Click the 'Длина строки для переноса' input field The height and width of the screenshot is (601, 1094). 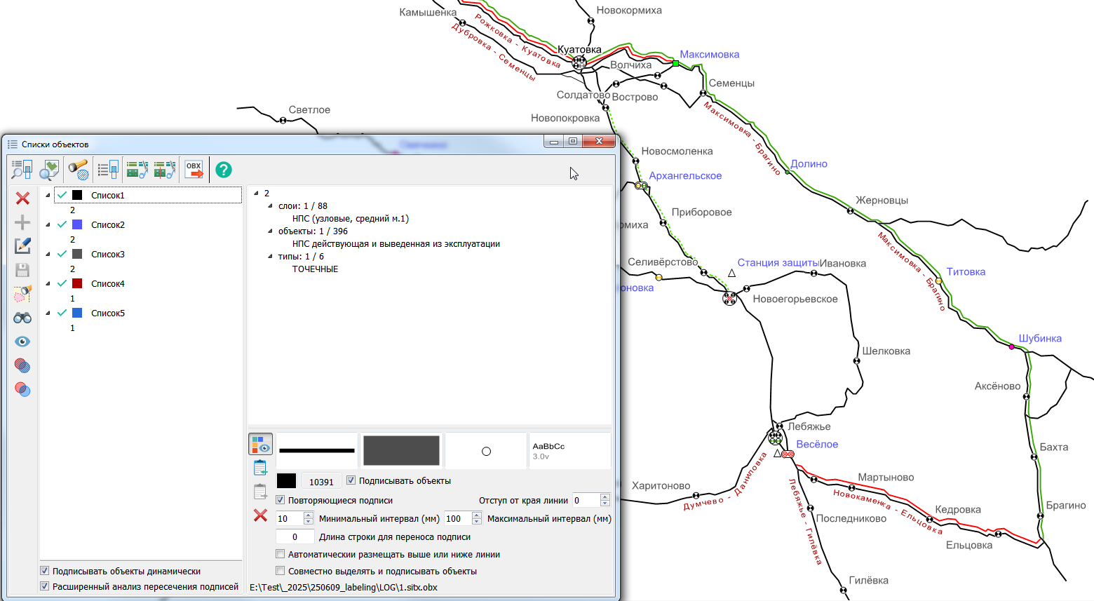point(295,537)
